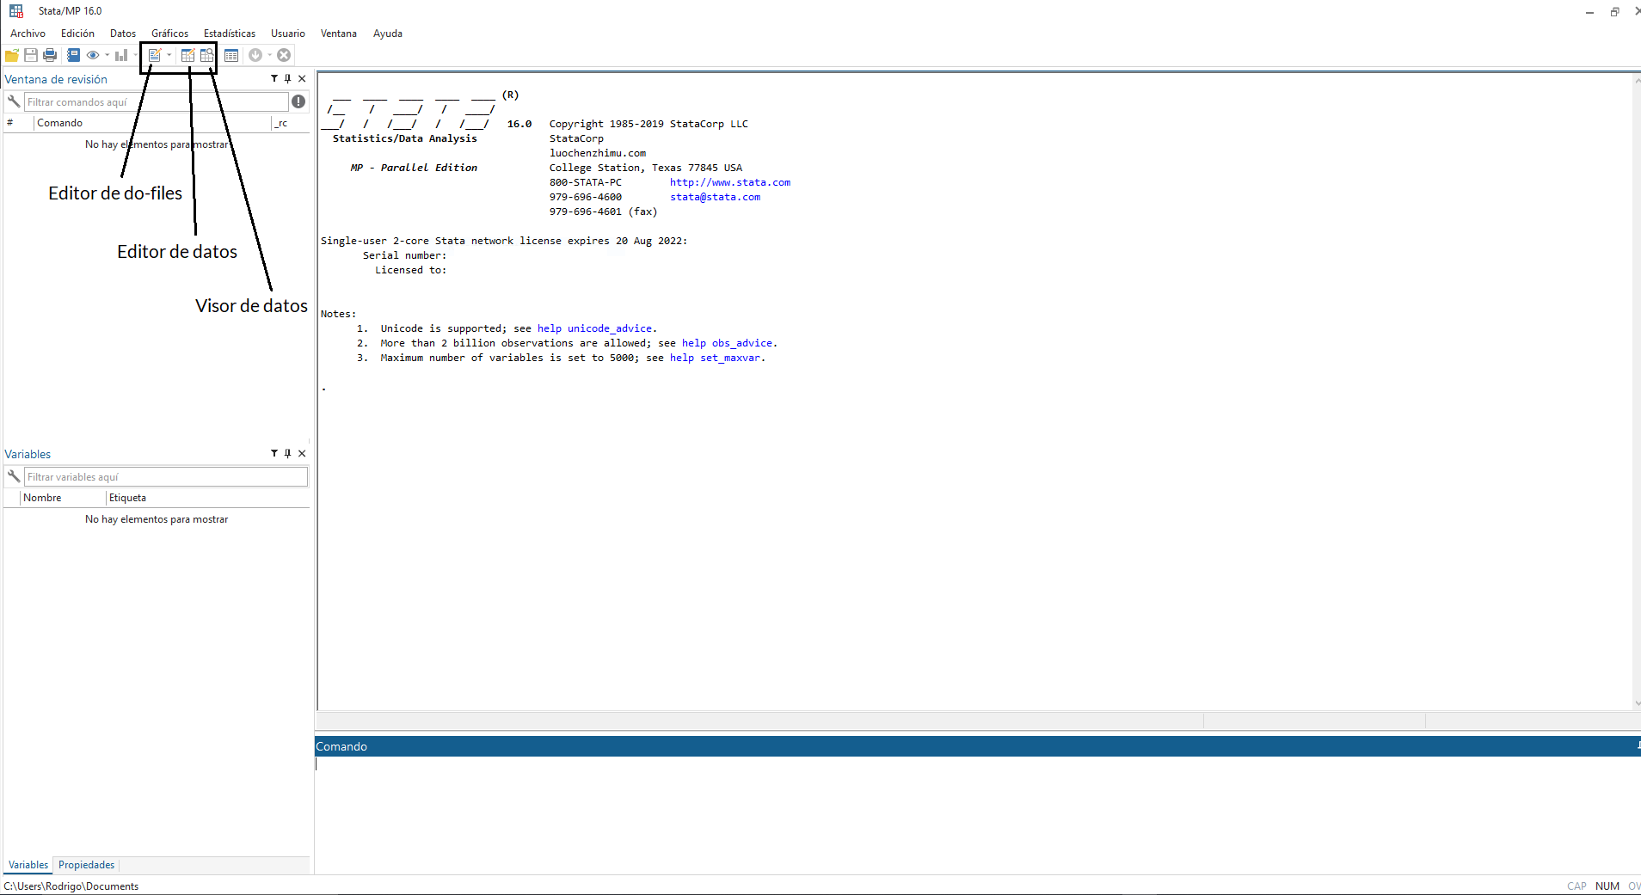
Task: Click the Save diskette icon
Action: point(31,55)
